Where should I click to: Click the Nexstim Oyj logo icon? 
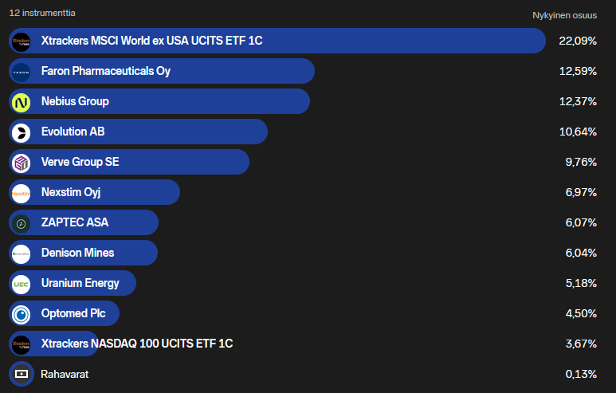[22, 192]
